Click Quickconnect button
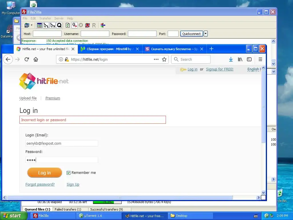The height and width of the screenshot is (220, 293). [x=191, y=34]
